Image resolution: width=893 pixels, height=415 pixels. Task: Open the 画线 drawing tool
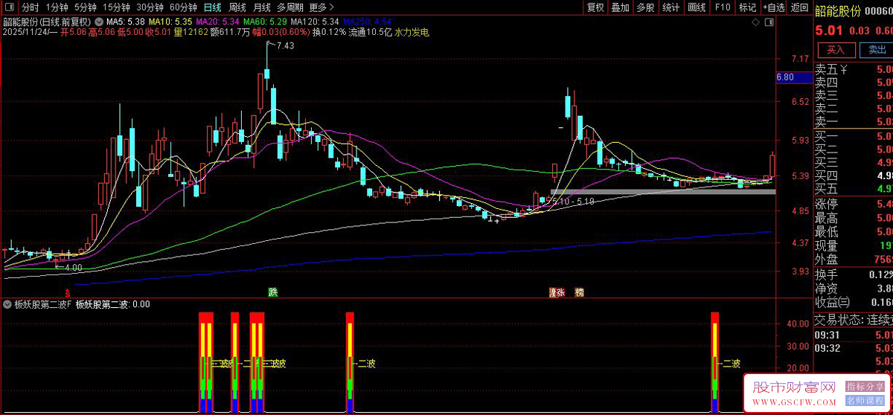coord(697,7)
